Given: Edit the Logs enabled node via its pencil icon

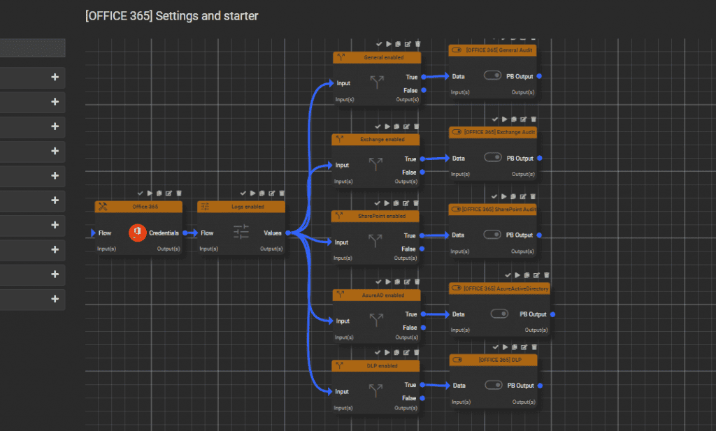Looking at the screenshot, I should tap(272, 193).
